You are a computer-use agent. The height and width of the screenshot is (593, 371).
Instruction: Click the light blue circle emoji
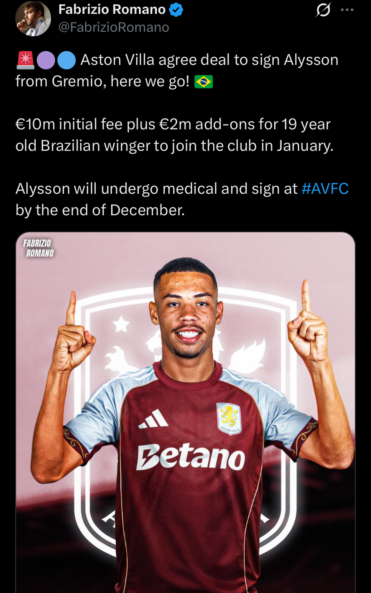coord(66,60)
